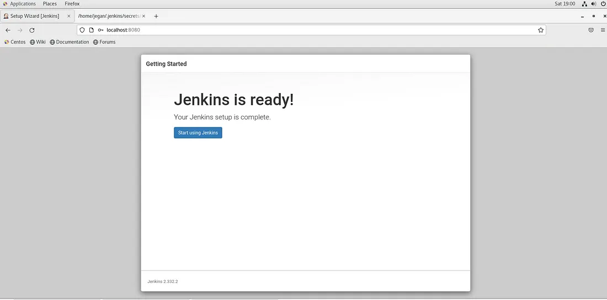Open the Forums bookmark
This screenshot has height=300, width=607.
pyautogui.click(x=104, y=42)
